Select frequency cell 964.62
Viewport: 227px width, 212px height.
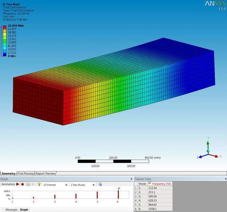tap(160, 205)
